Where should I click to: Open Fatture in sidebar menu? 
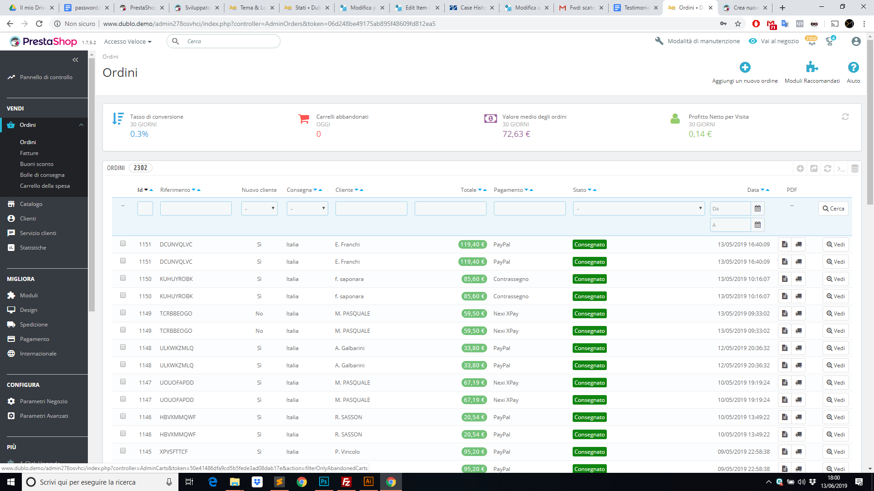[x=29, y=153]
